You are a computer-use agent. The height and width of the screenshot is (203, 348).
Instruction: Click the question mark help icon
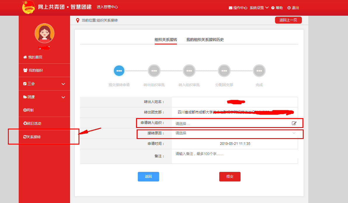pyautogui.click(x=273, y=8)
